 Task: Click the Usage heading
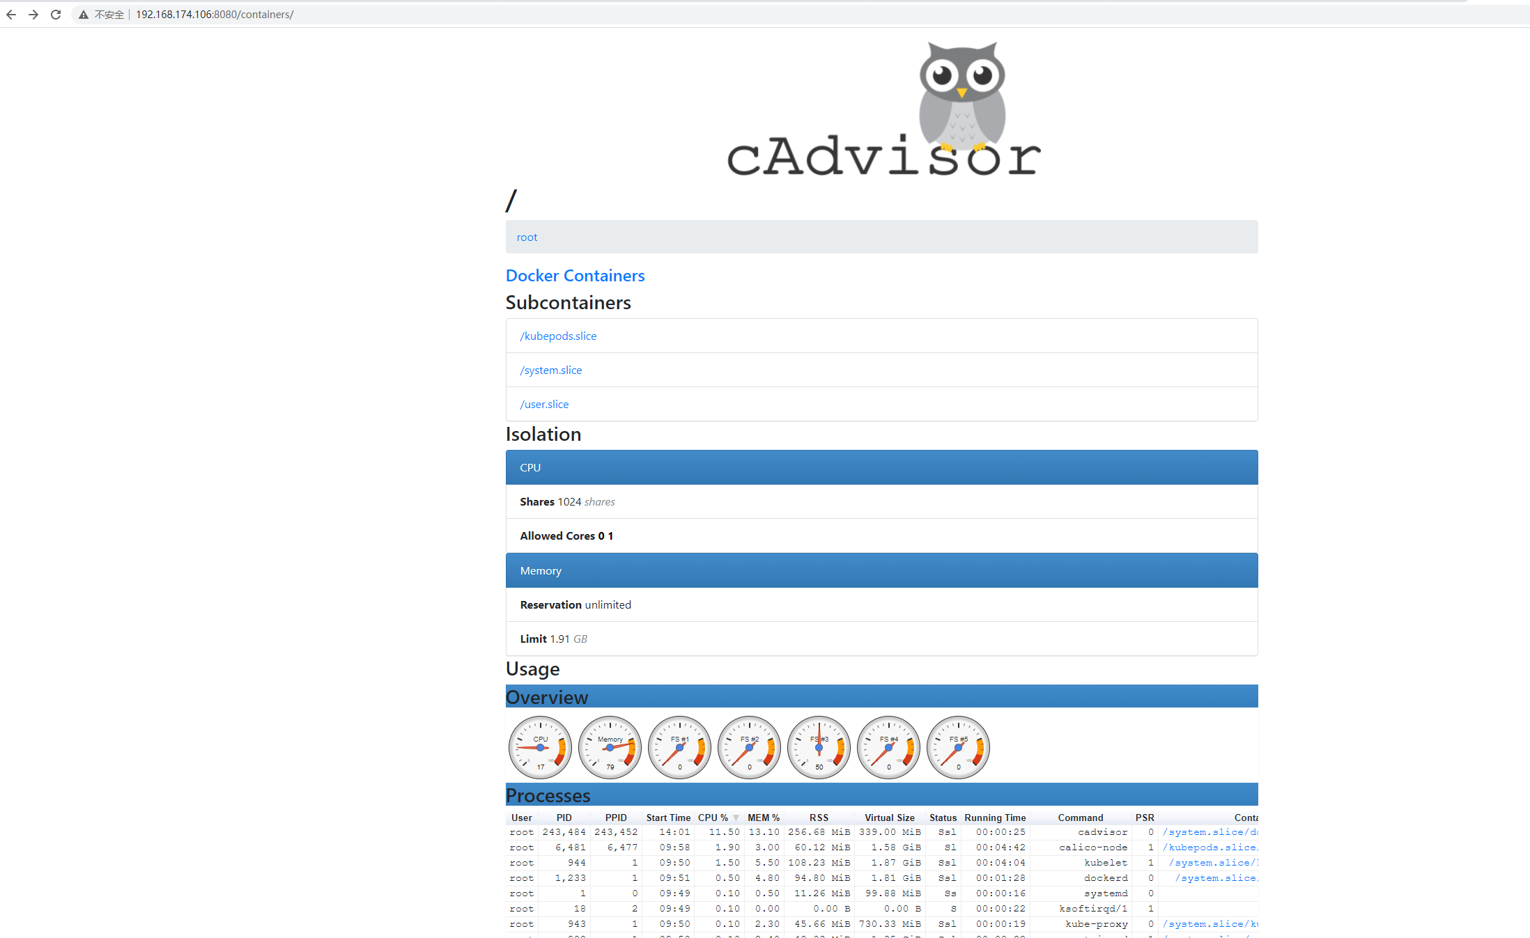tap(532, 669)
